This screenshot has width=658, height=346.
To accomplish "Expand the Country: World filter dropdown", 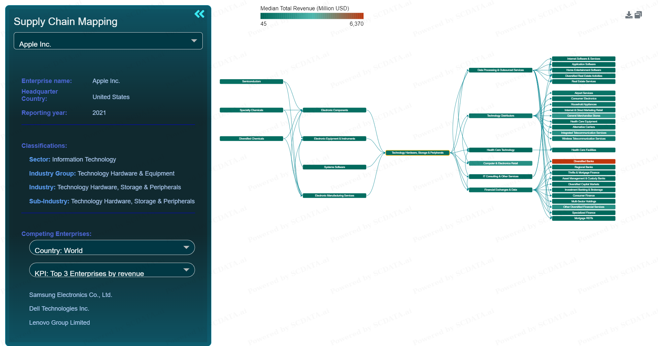I will click(112, 247).
